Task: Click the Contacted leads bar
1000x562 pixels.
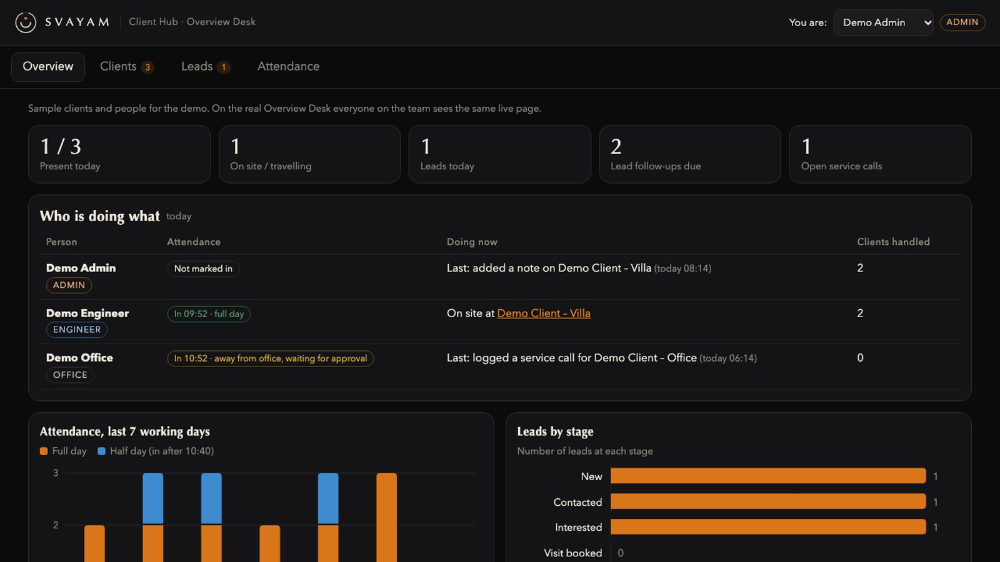Action: [768, 501]
